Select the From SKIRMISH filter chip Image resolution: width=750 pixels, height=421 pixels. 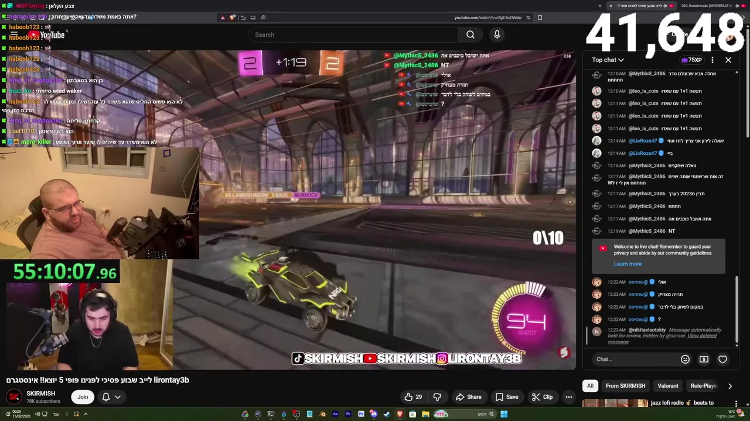click(625, 386)
